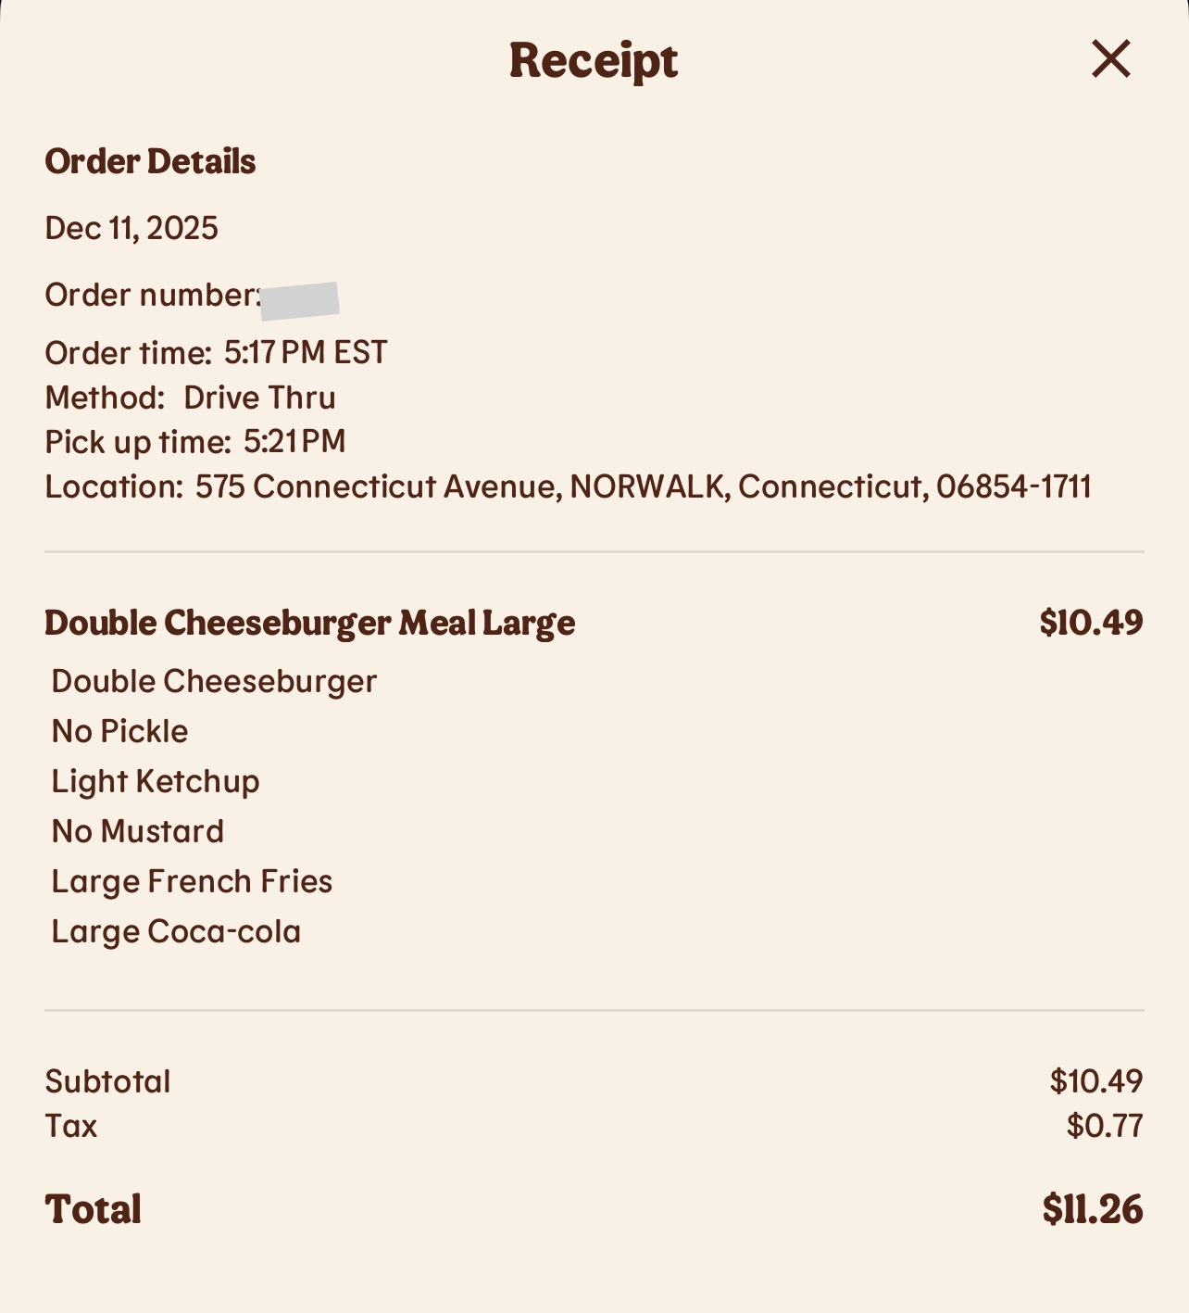Tap the 575 Connecticut Avenue location address
The image size is (1189, 1313).
coord(643,486)
